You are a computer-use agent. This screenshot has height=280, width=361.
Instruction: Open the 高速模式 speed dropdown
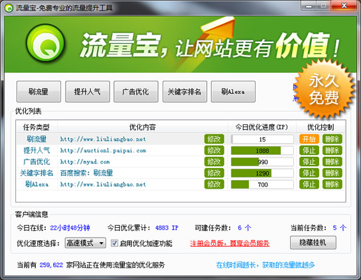click(86, 243)
